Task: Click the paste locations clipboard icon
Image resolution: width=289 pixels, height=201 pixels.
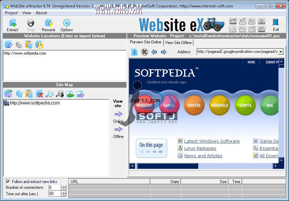Action: [x=29, y=44]
